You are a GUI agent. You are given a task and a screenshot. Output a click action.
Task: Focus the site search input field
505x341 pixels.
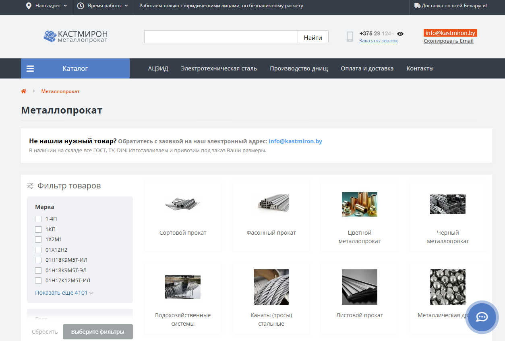[221, 37]
